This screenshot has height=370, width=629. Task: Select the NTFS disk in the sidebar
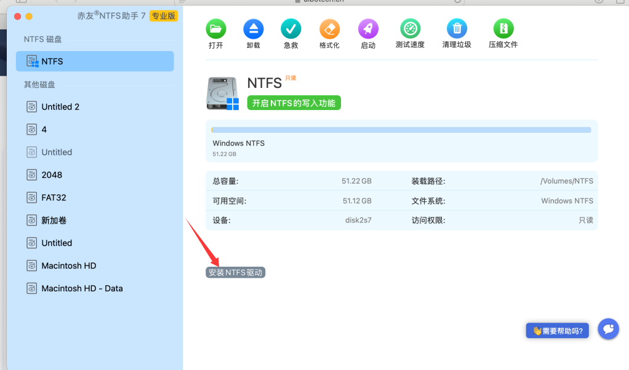pos(95,61)
